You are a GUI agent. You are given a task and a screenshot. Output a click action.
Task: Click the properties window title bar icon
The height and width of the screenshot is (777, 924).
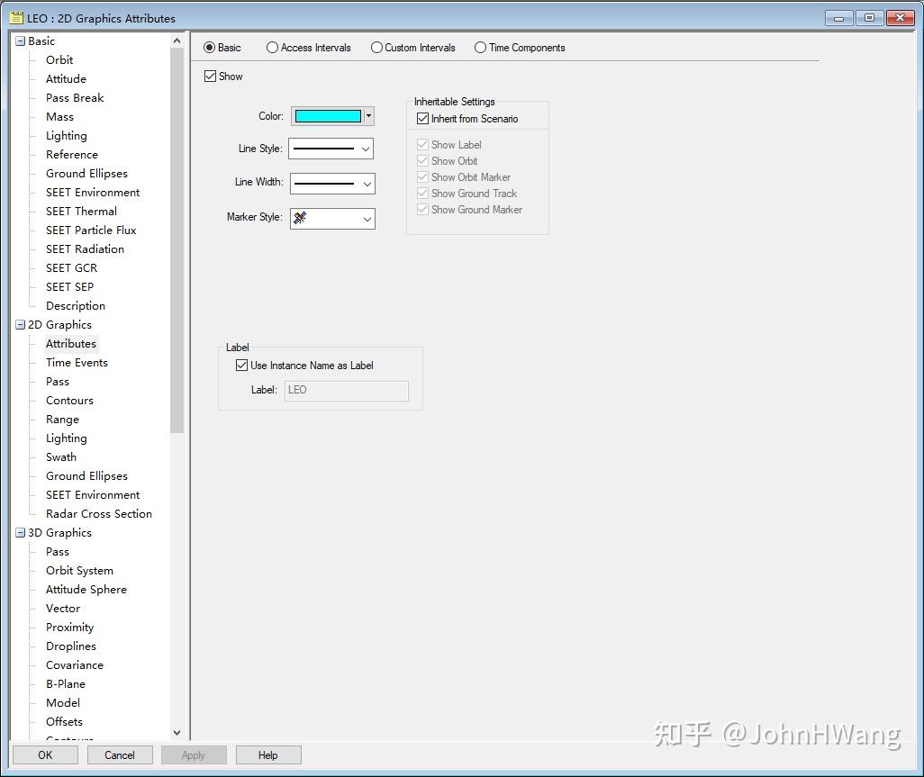[16, 18]
